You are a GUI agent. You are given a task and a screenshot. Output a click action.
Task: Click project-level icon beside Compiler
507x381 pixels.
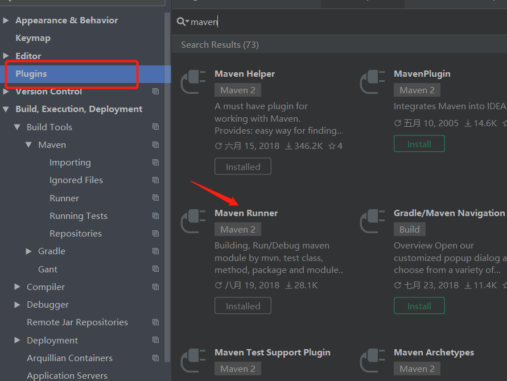[155, 287]
